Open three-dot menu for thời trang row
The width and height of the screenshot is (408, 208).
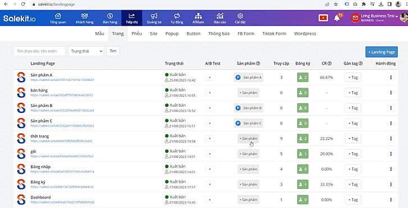pos(391,138)
